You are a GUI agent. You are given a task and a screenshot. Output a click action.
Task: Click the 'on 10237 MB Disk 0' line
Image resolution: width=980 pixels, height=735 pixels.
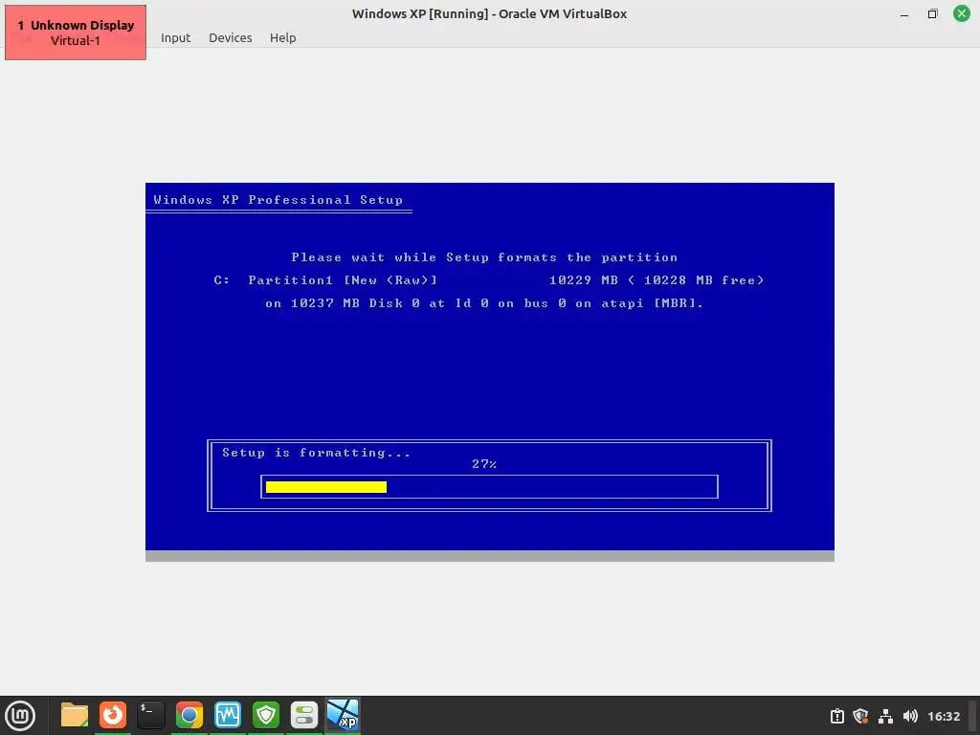click(x=484, y=303)
